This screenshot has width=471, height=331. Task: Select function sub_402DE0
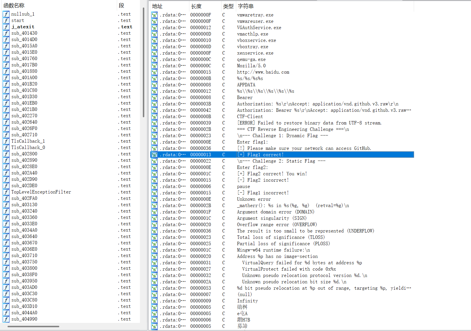coord(24,186)
